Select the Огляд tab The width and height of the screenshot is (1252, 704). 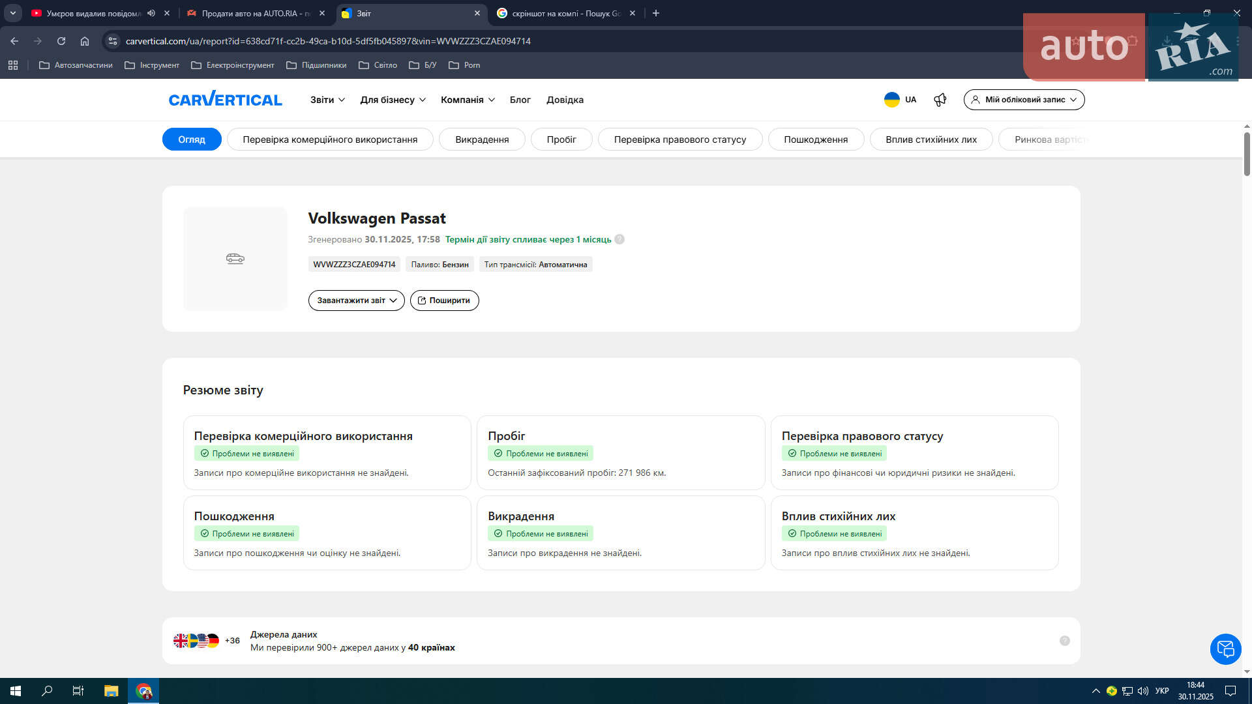(192, 139)
